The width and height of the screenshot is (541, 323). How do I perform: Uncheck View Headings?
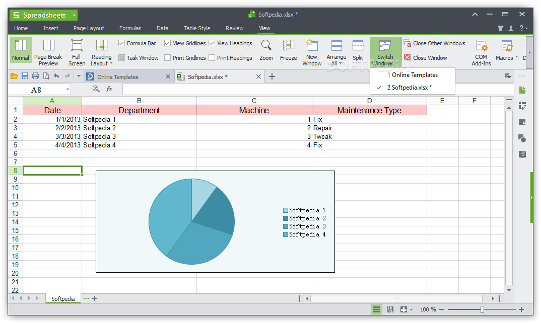[x=212, y=43]
